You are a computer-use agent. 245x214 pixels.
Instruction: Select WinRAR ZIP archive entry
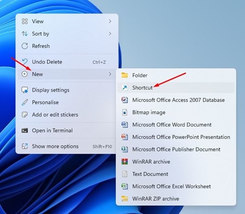(176, 199)
